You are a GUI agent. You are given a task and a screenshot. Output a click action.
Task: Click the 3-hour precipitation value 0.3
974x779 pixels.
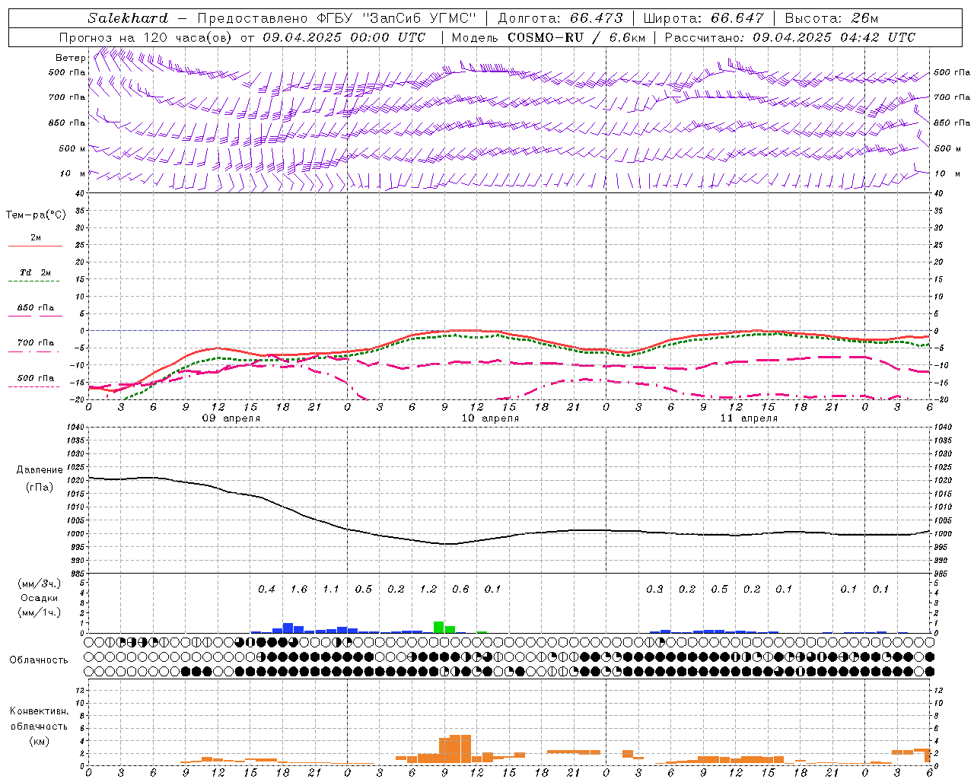(x=654, y=589)
